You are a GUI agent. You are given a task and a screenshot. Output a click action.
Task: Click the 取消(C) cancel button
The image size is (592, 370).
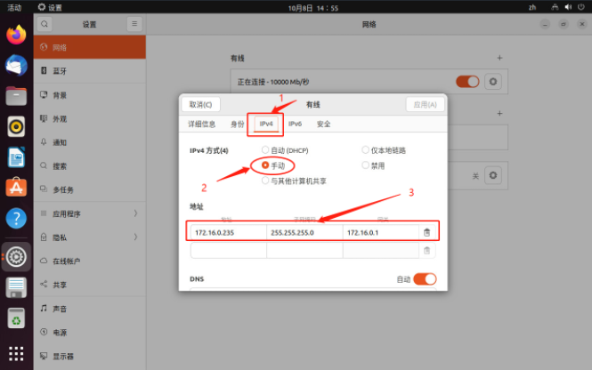click(200, 104)
